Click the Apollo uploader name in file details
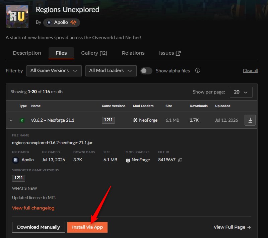 point(27,160)
